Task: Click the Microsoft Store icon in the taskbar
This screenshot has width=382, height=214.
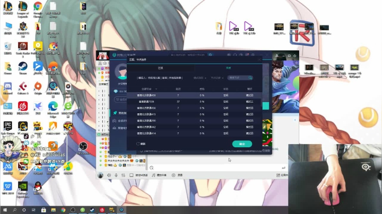Action: (44, 210)
